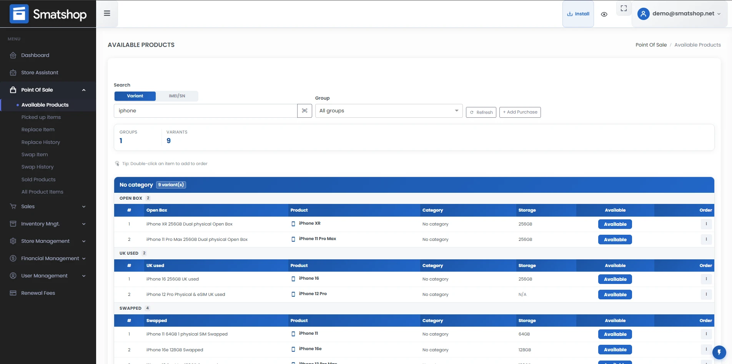Click the Financial Management dollar icon
Image resolution: width=732 pixels, height=364 pixels.
13,259
